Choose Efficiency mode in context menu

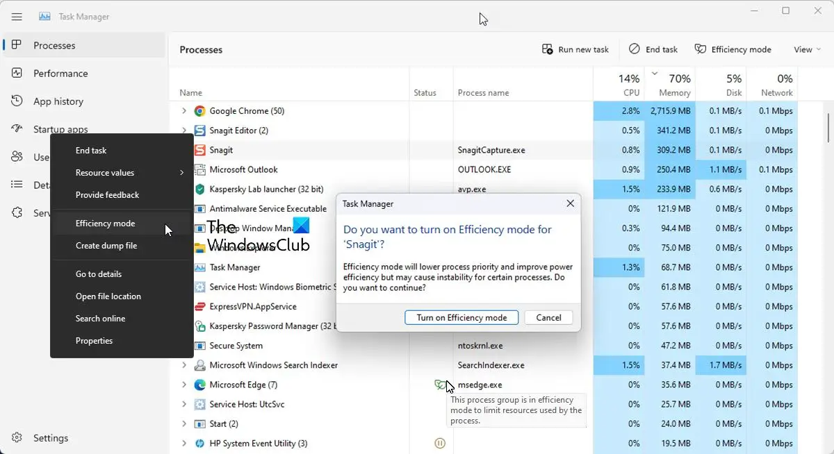click(x=122, y=224)
